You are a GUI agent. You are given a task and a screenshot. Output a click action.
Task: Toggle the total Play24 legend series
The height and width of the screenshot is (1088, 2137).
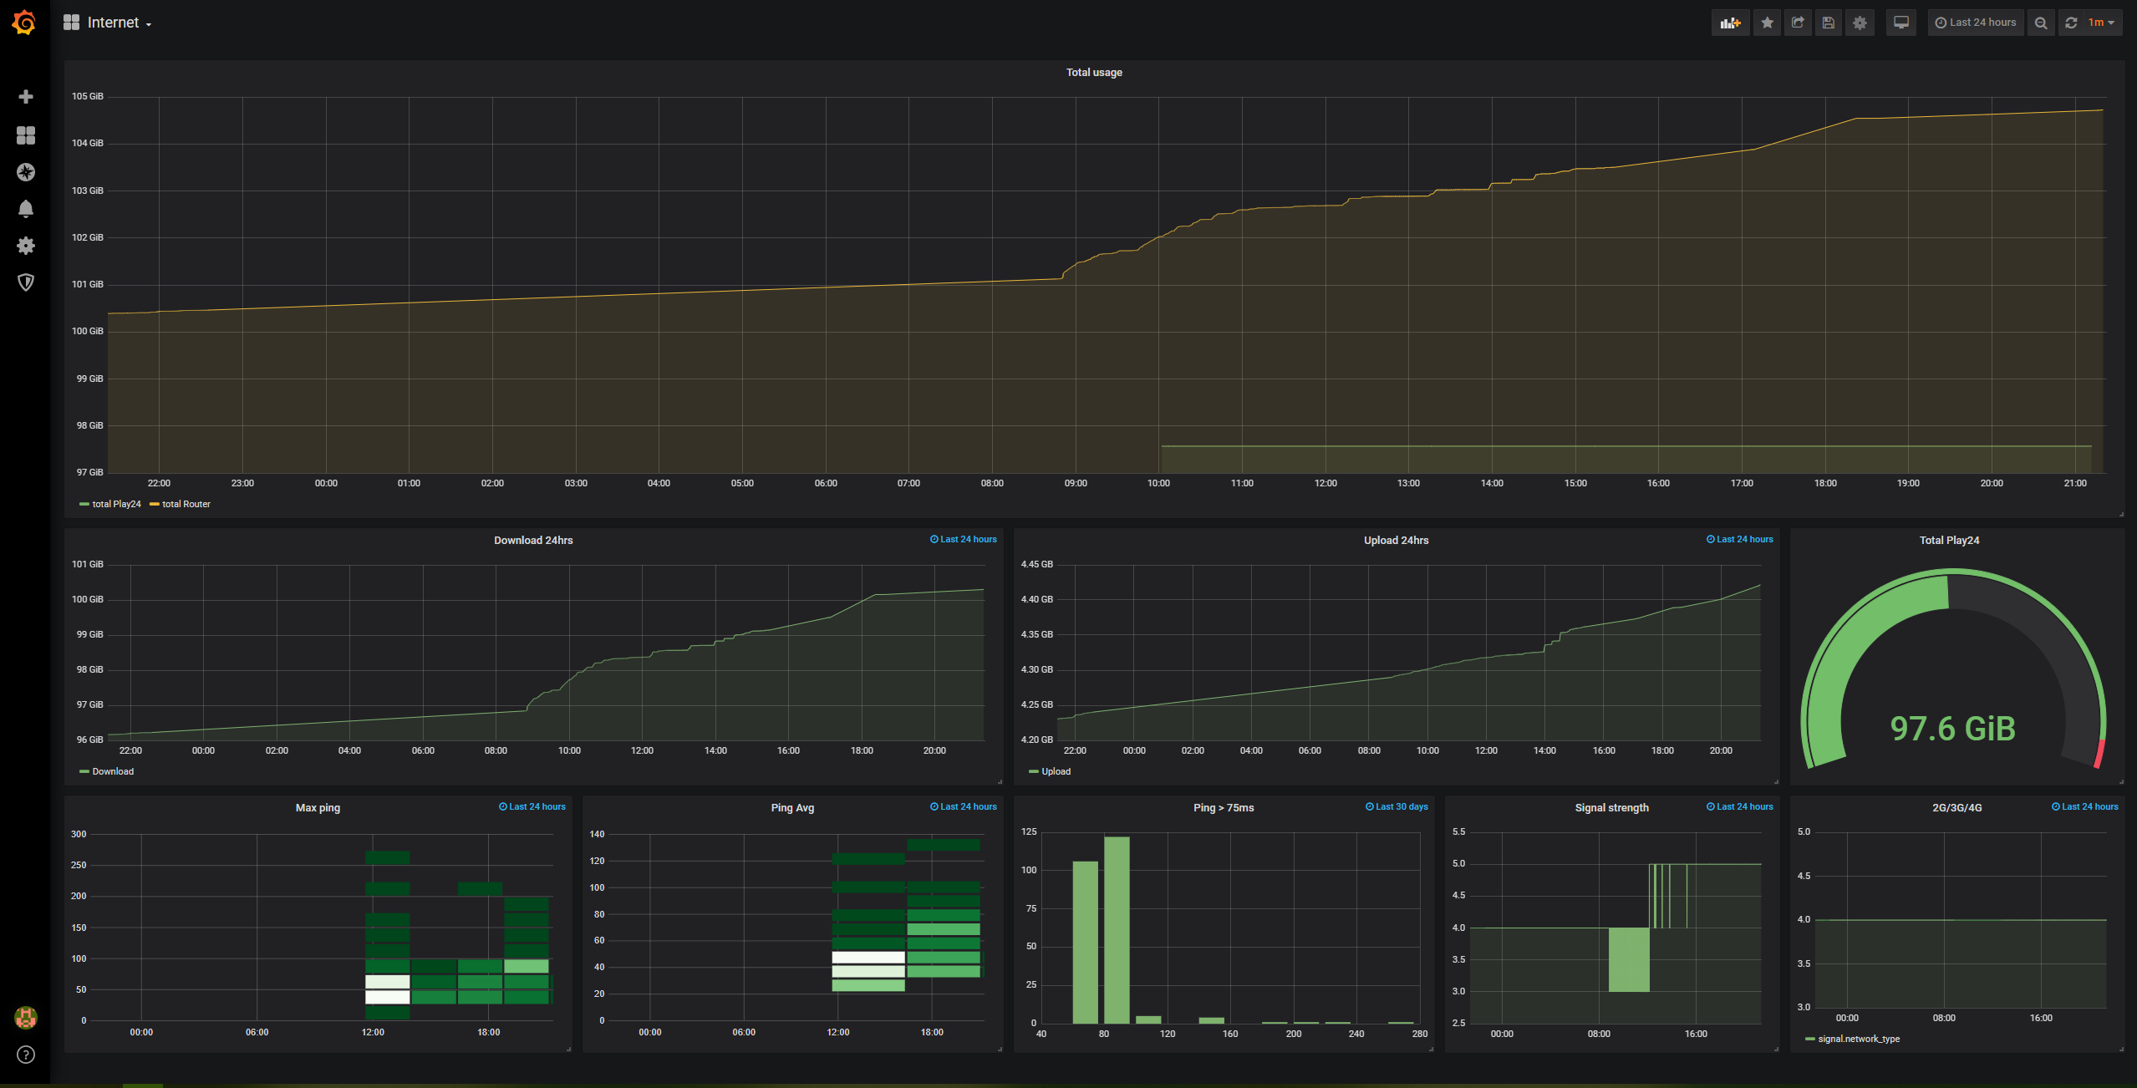pyautogui.click(x=115, y=504)
